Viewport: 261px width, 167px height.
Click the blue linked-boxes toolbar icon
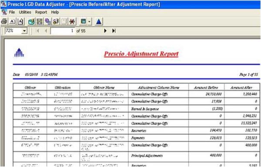pyautogui.click(x=48, y=21)
